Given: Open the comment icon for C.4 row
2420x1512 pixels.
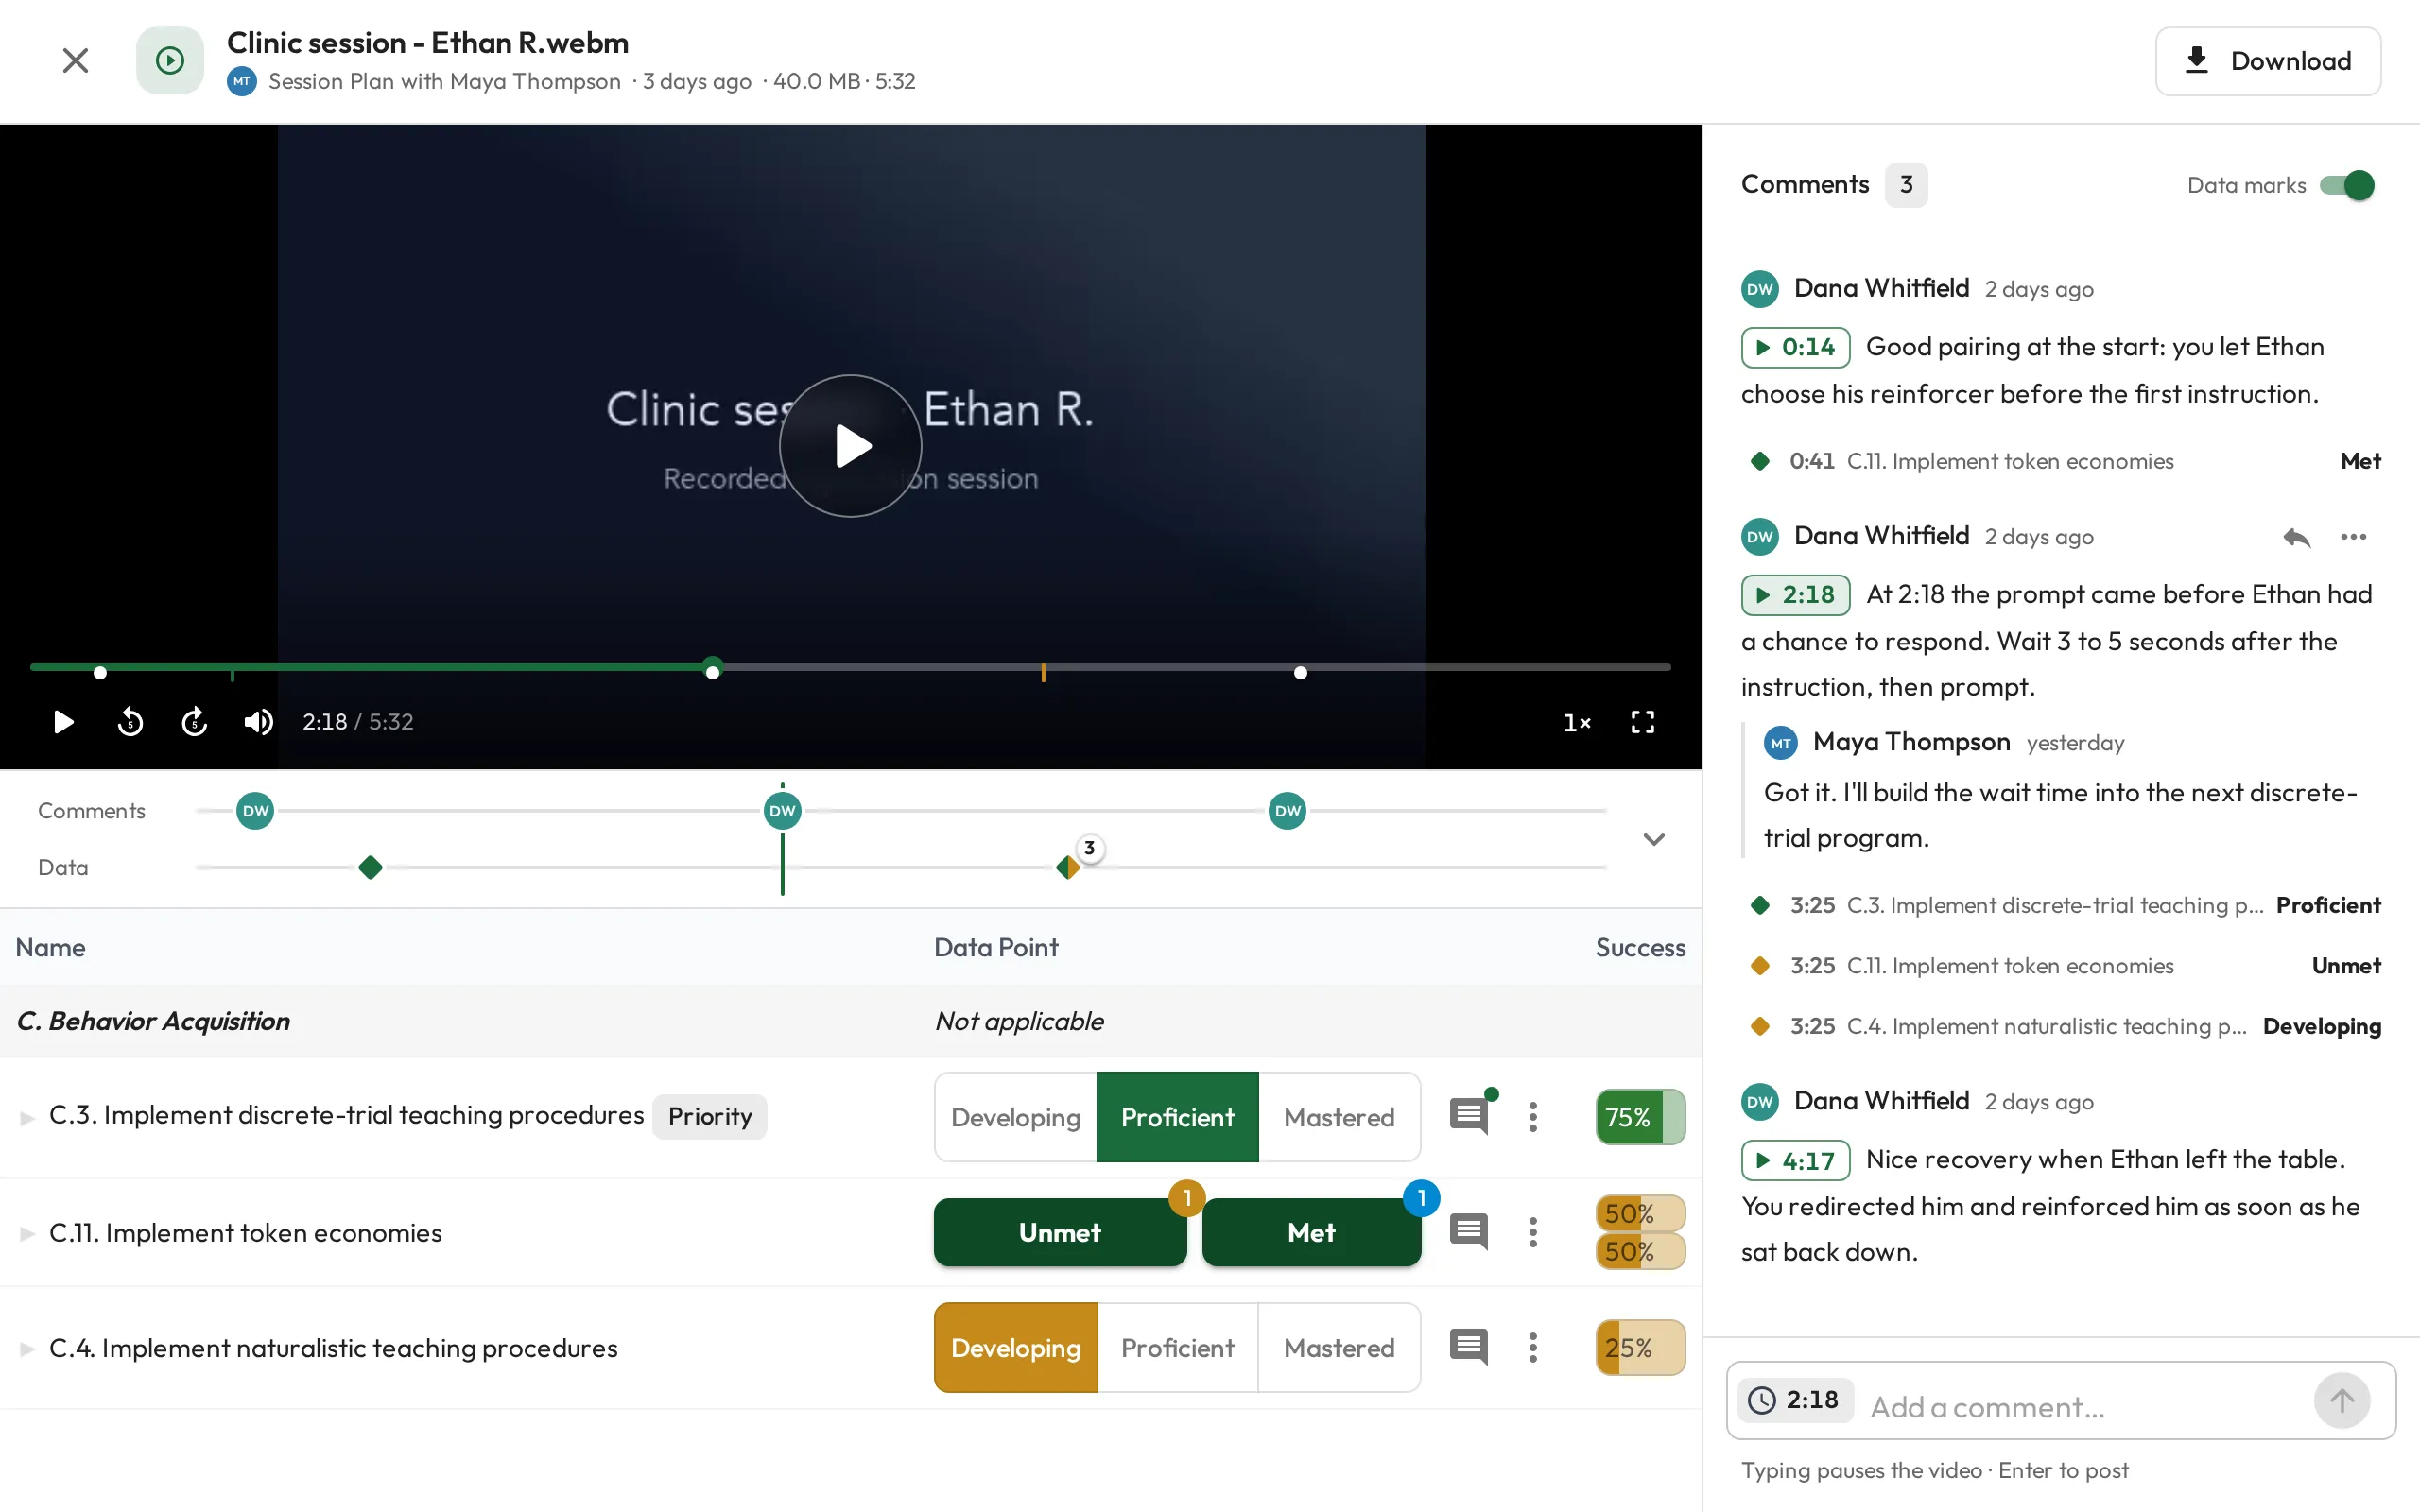Looking at the screenshot, I should (1469, 1347).
